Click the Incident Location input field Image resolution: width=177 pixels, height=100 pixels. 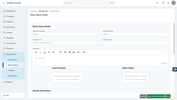136,43
